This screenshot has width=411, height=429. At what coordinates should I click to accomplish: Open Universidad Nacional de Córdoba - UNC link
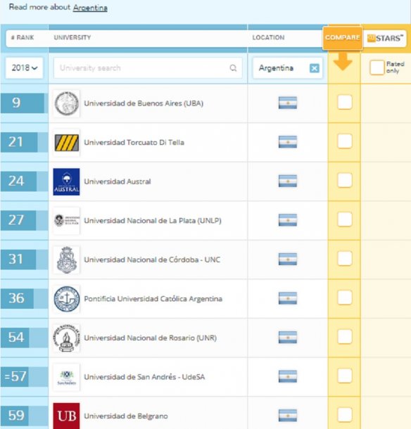point(152,260)
